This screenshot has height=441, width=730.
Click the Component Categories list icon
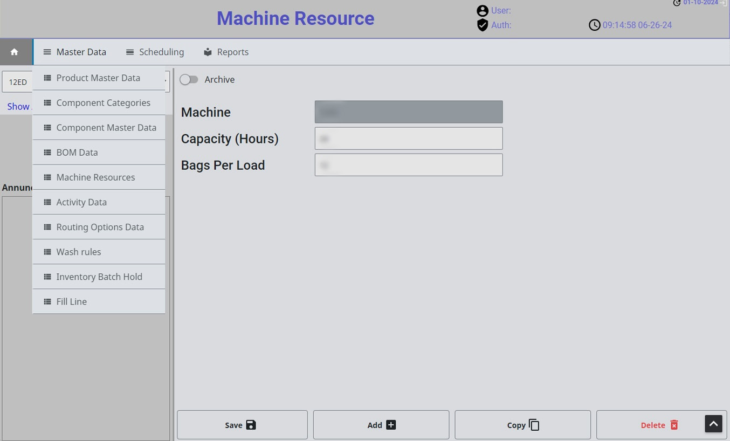pyautogui.click(x=47, y=102)
